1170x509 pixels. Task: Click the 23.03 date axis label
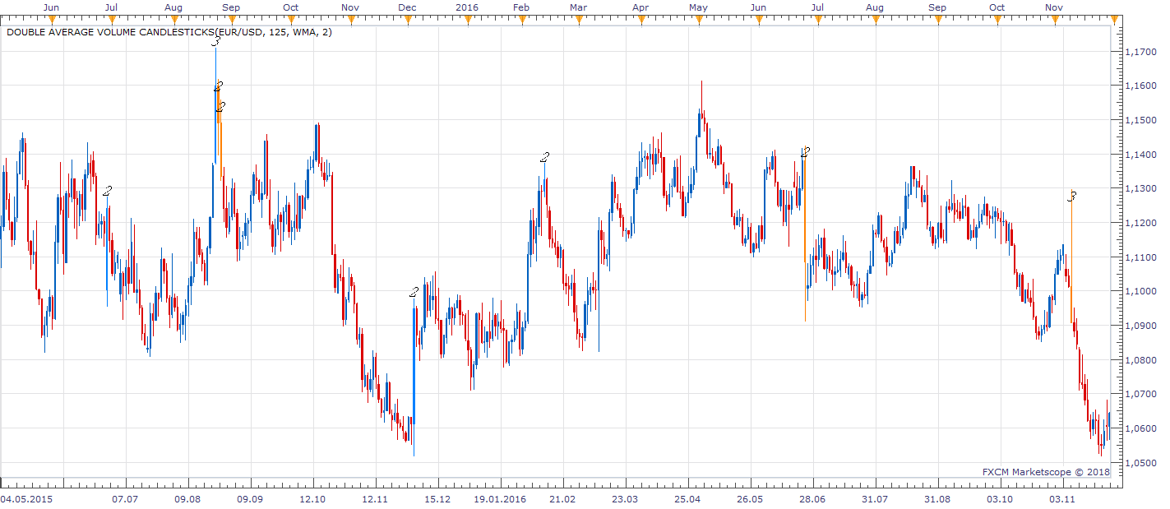click(x=625, y=499)
